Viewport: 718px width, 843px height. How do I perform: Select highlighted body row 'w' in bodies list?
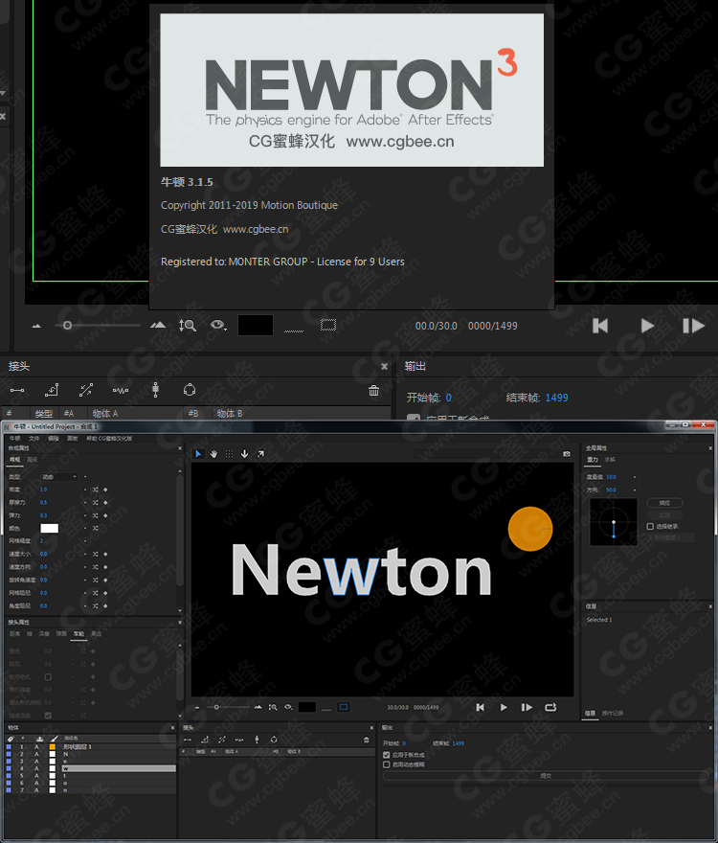coord(90,768)
